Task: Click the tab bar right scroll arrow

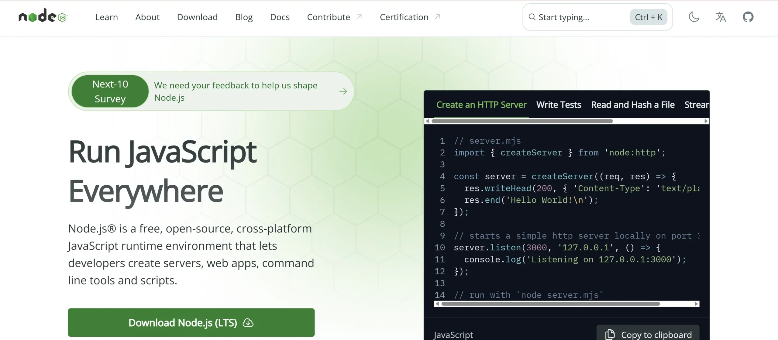Action: pyautogui.click(x=706, y=121)
